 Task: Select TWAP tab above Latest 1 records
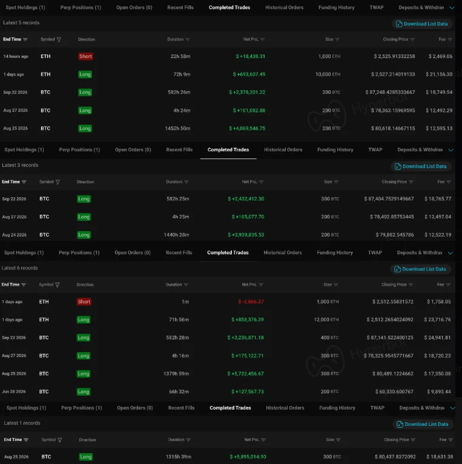point(377,408)
